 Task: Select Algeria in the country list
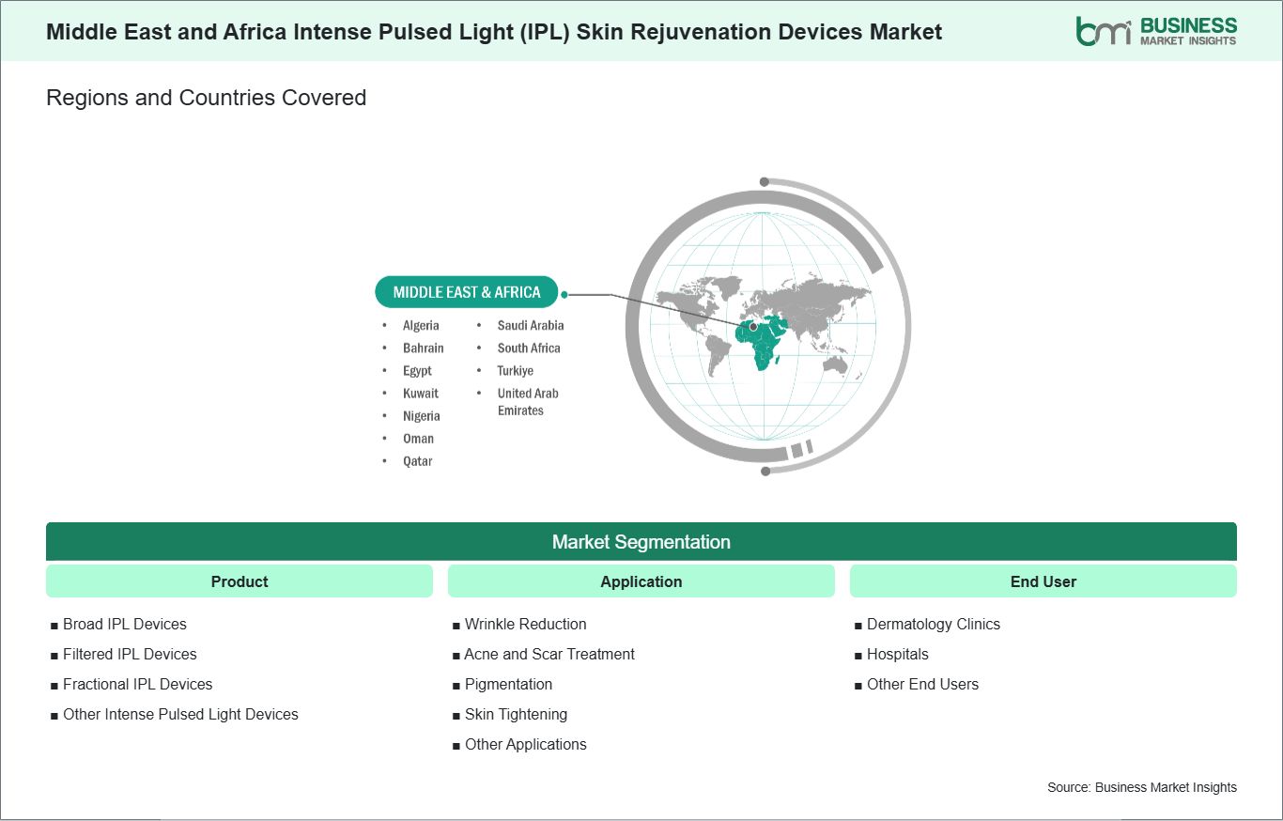point(421,325)
